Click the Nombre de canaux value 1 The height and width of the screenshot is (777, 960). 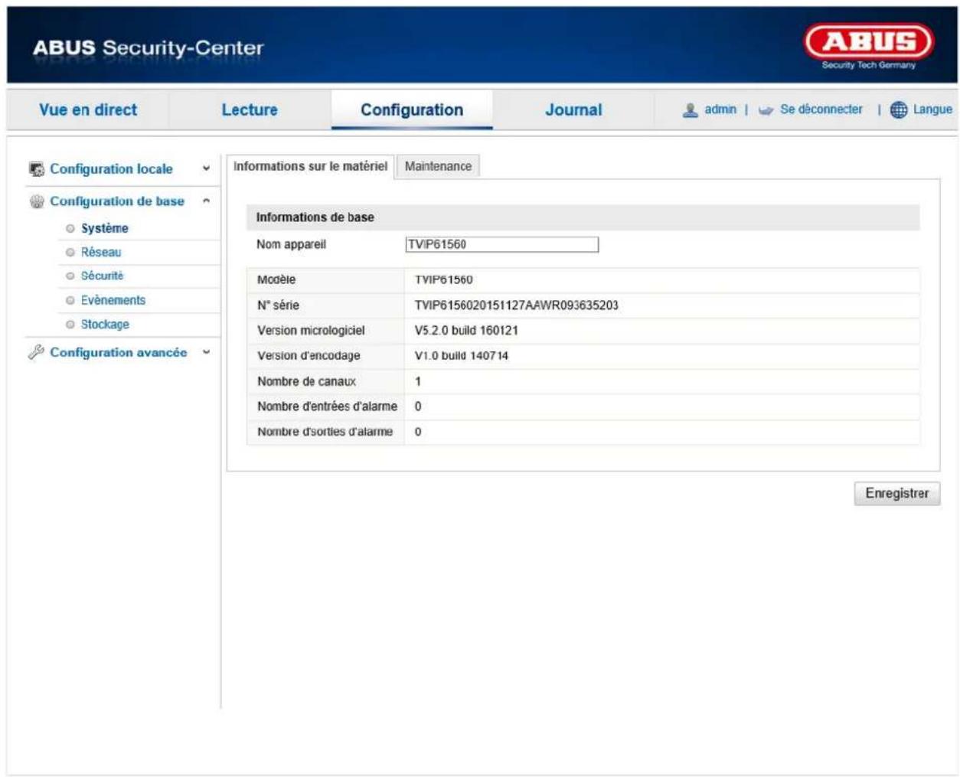tap(418, 380)
